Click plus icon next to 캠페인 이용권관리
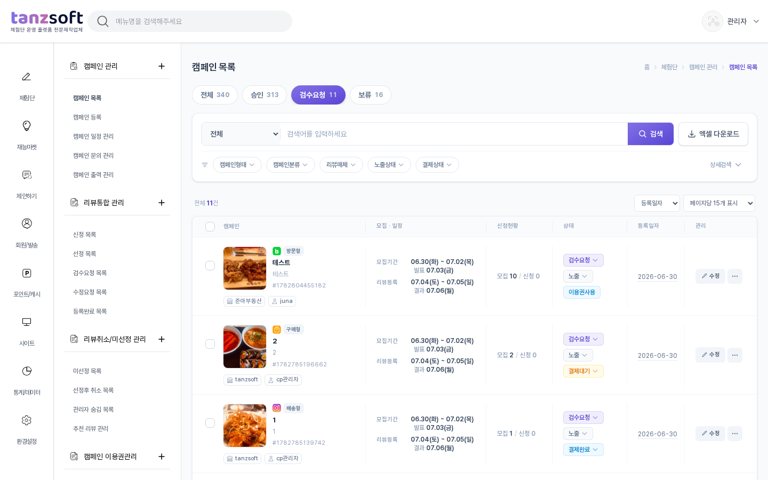The height and width of the screenshot is (480, 768). point(162,457)
